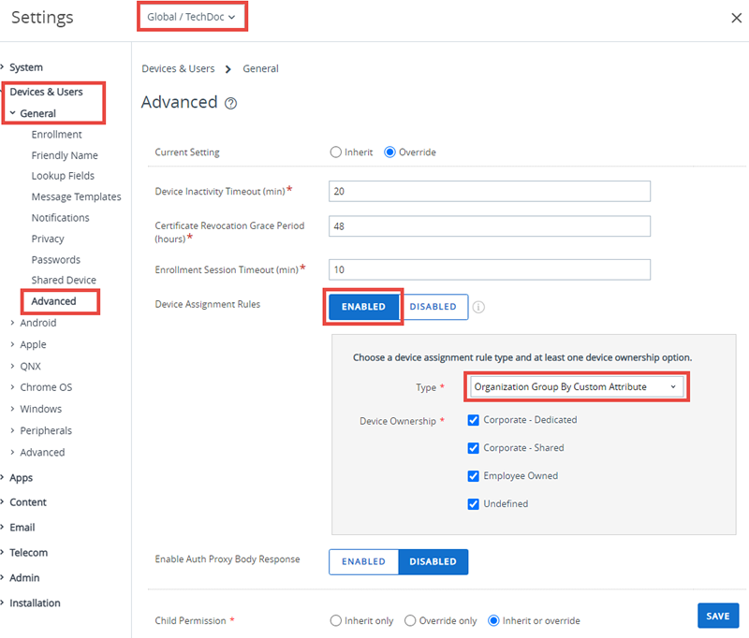Click the Device Assignment Rules info icon
The width and height of the screenshot is (749, 638).
pos(478,307)
